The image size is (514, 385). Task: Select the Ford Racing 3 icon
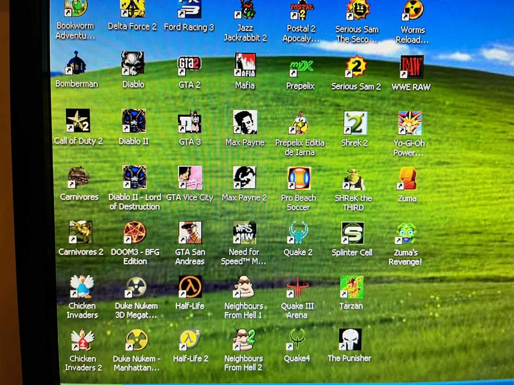point(189,9)
